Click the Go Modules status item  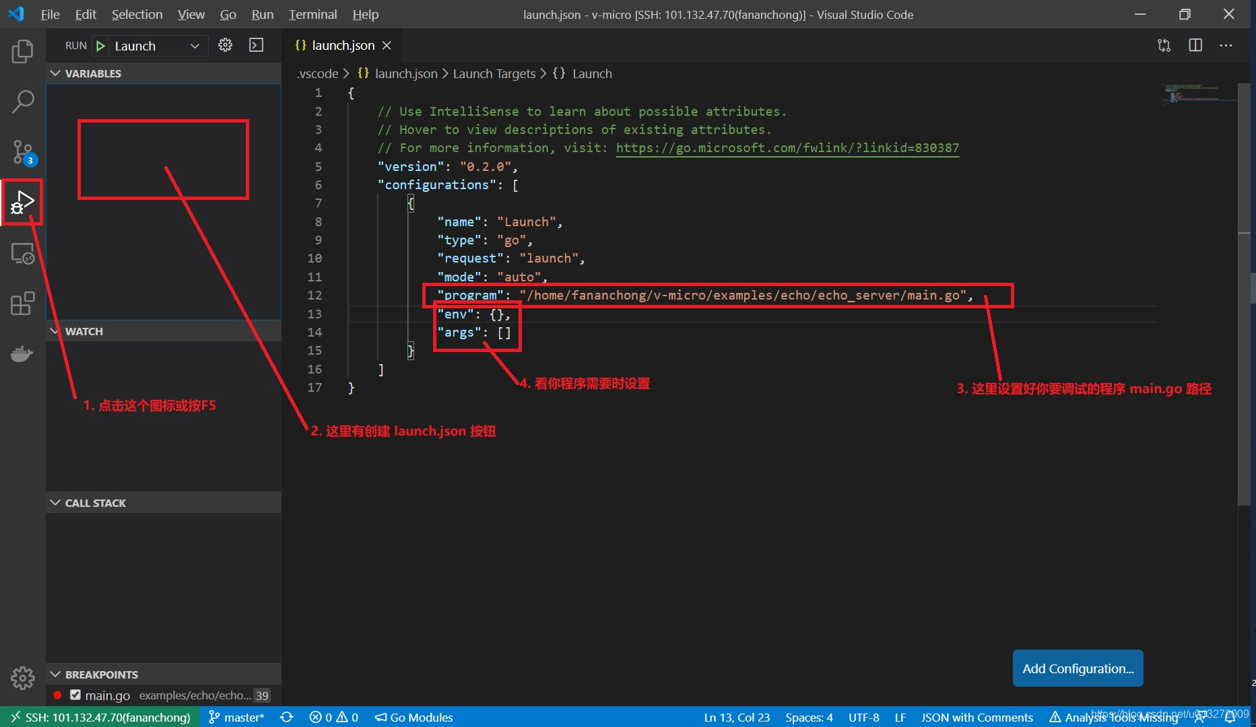(x=414, y=717)
